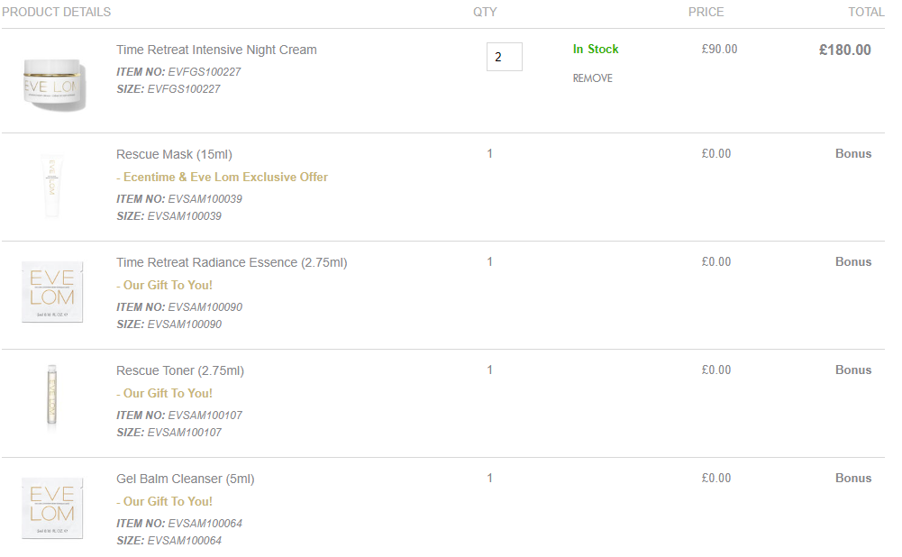Open the Rescue Mask tube product image
This screenshot has height=557, width=902.
51,186
